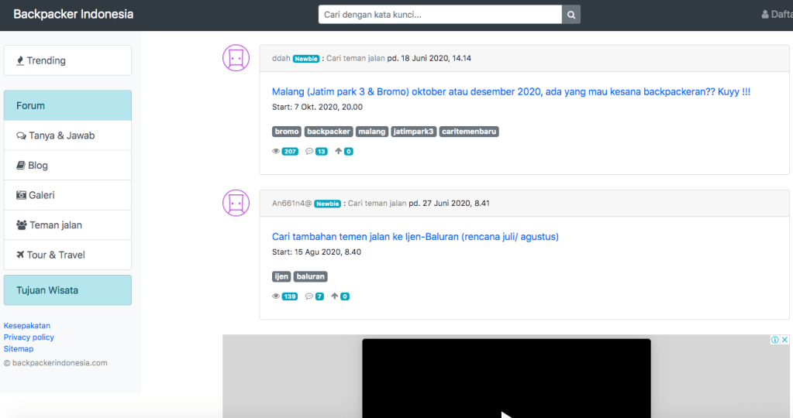
Task: Click the 13 comments count badge
Action: (x=321, y=152)
